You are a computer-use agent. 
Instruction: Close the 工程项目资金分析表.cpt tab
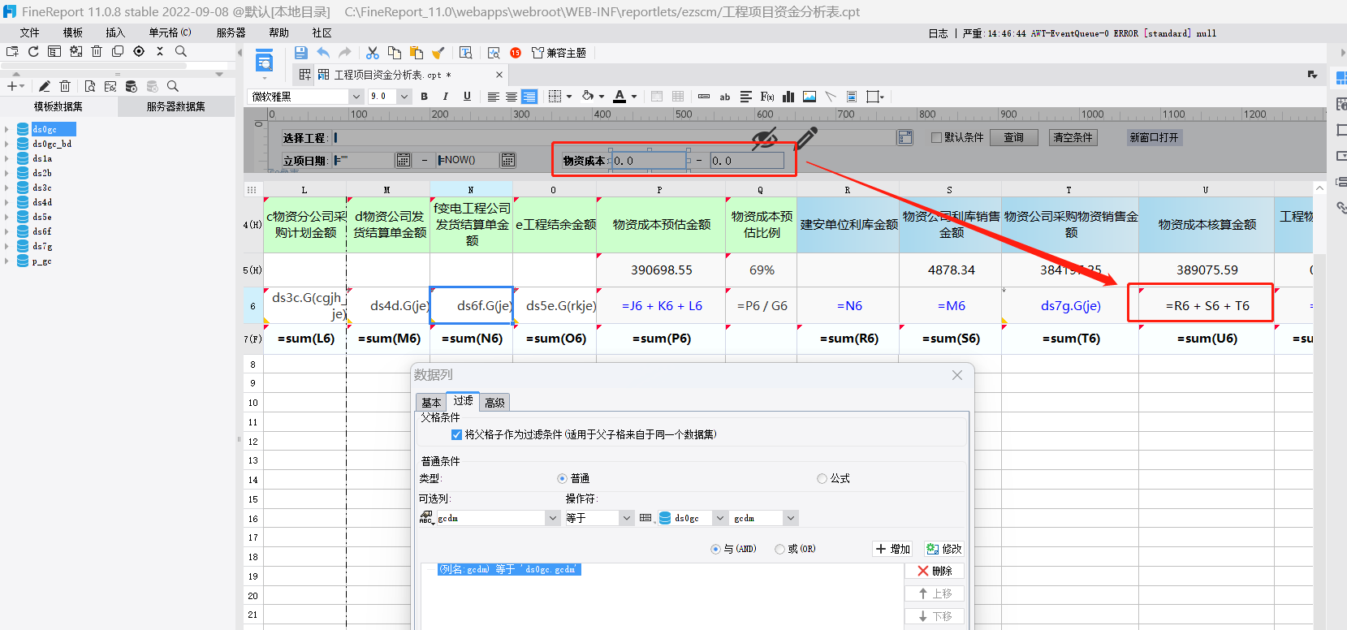click(499, 75)
